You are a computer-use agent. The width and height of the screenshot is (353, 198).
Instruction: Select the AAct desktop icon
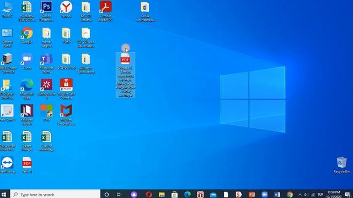[x=46, y=113]
